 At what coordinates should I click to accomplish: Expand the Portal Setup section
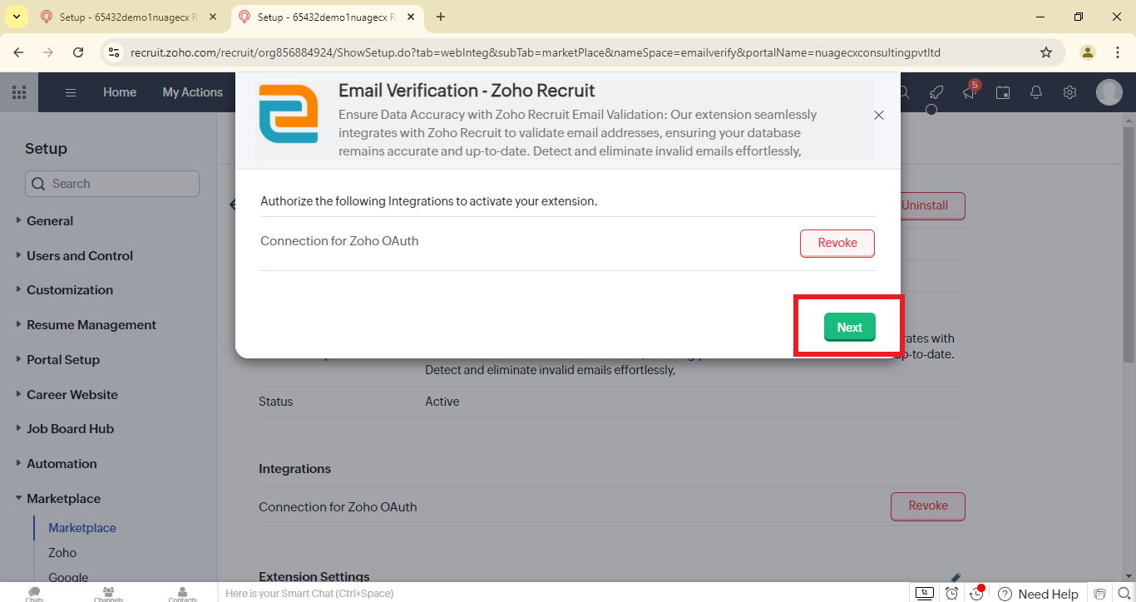point(63,360)
